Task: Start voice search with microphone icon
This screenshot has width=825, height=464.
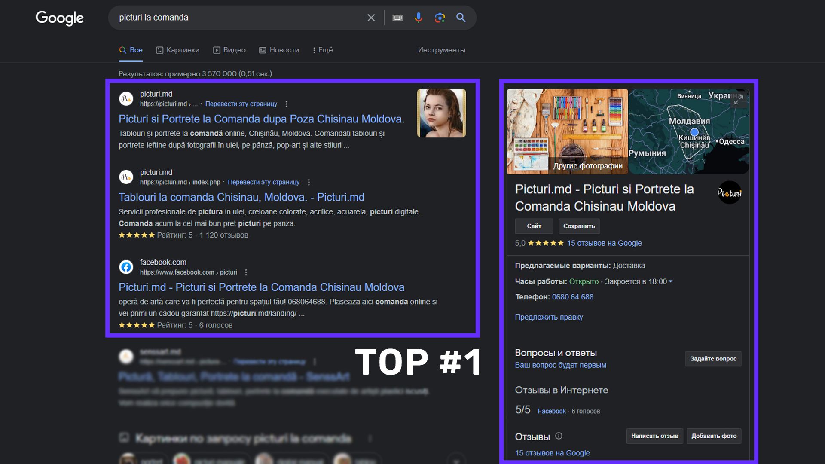Action: [418, 18]
